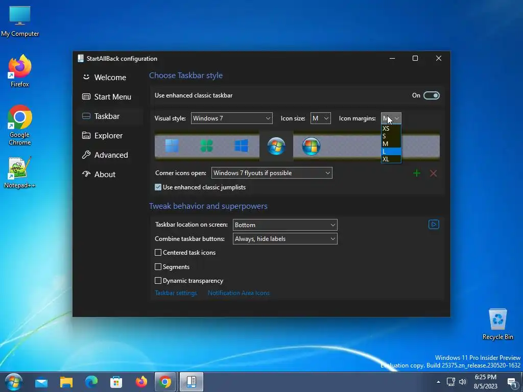Select the Recycle Bin desktop icon
Viewport: 523px width, 392px height.
[497, 324]
